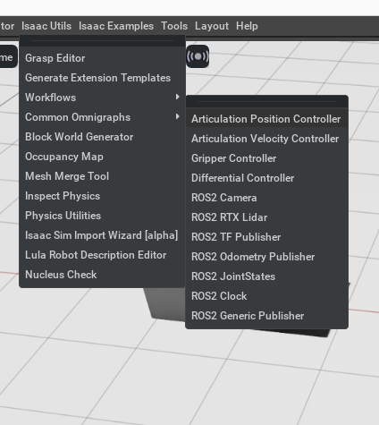Open the Layout menu
This screenshot has height=425, width=379.
tap(212, 26)
